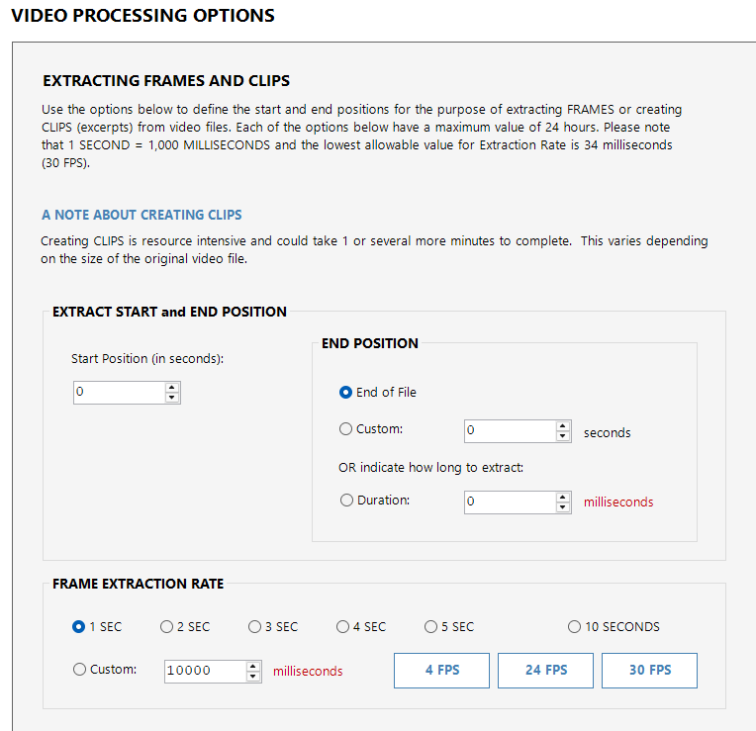Select the End of File radio button
Image resolution: width=756 pixels, height=731 pixels.
(345, 392)
